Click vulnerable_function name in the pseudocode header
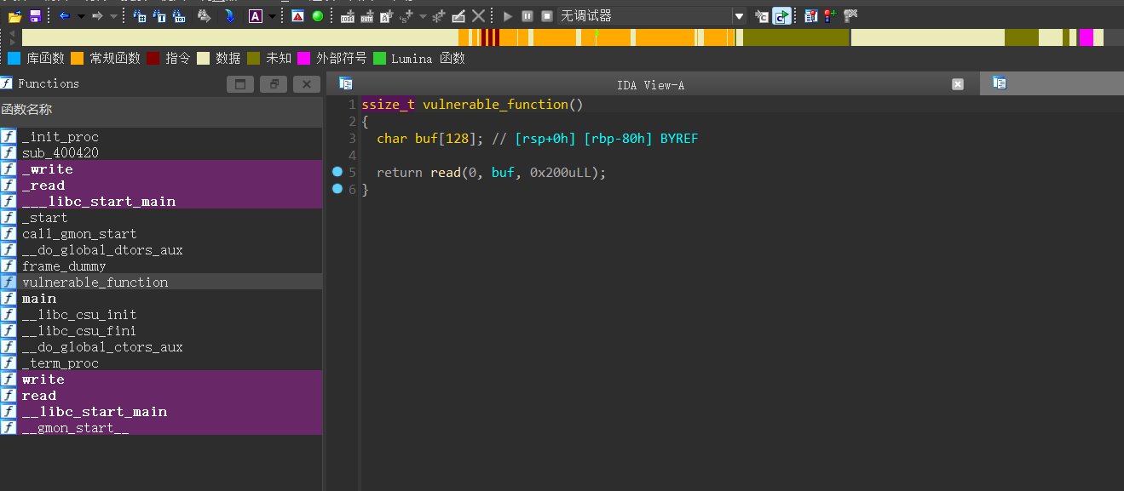 coord(495,105)
